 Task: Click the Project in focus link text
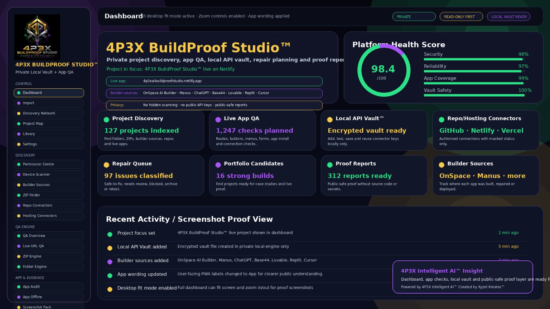170,69
